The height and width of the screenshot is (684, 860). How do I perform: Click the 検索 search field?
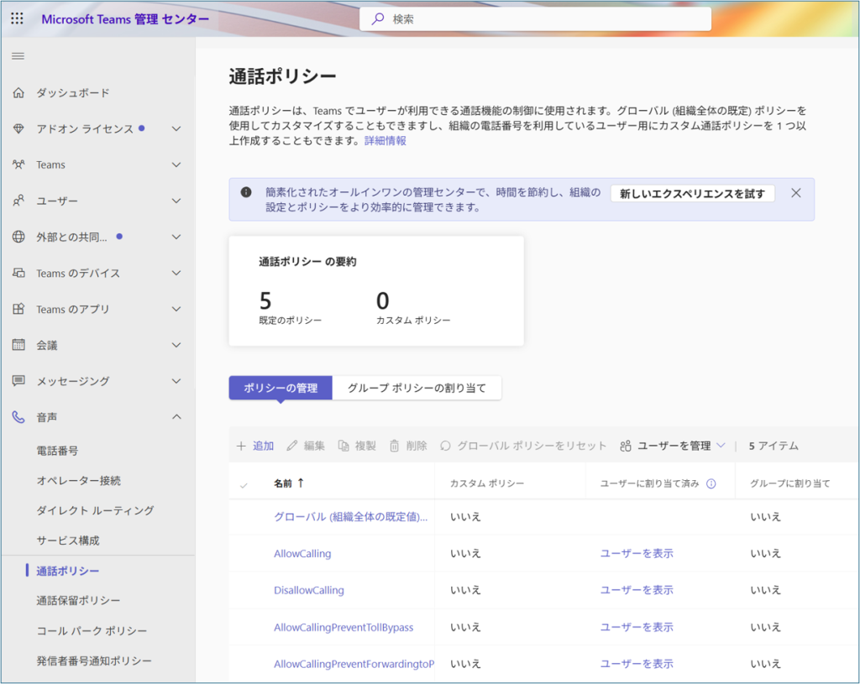[x=537, y=18]
